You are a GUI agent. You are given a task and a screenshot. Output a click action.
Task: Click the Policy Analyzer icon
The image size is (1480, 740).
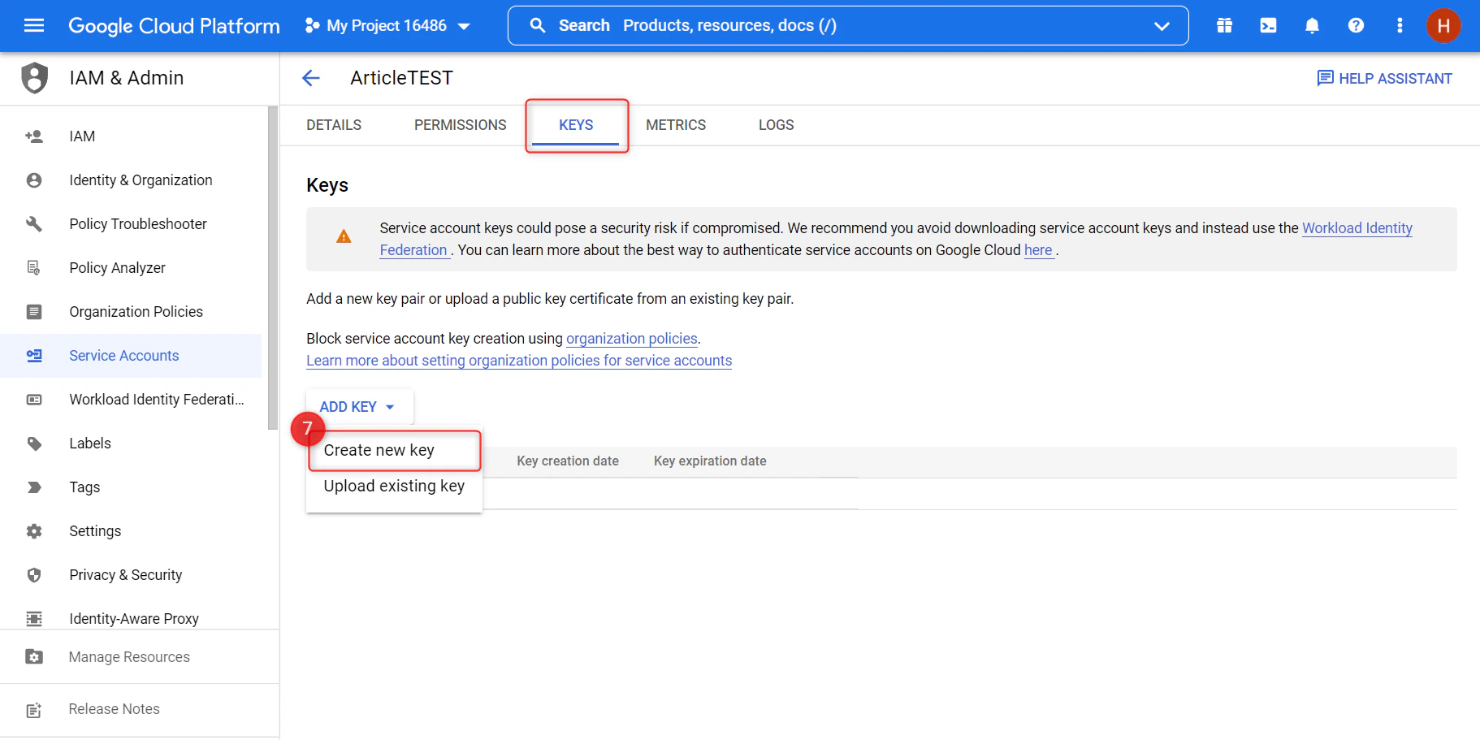34,268
